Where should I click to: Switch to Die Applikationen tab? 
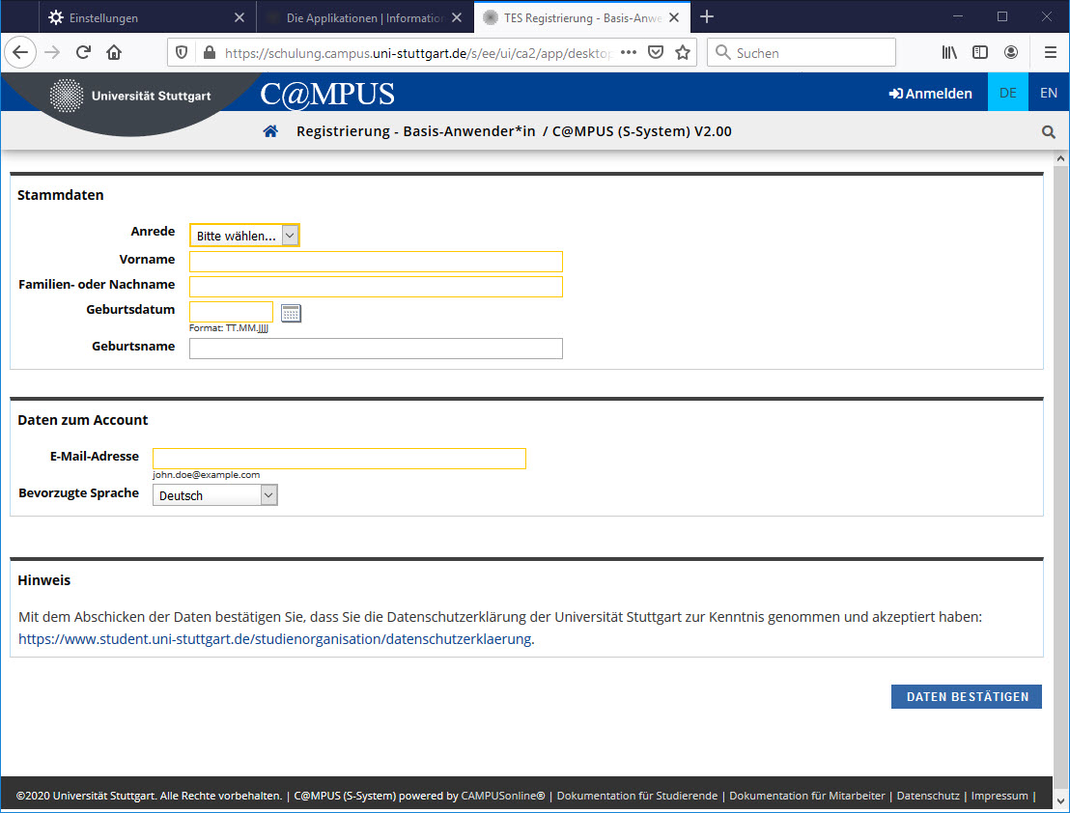364,17
